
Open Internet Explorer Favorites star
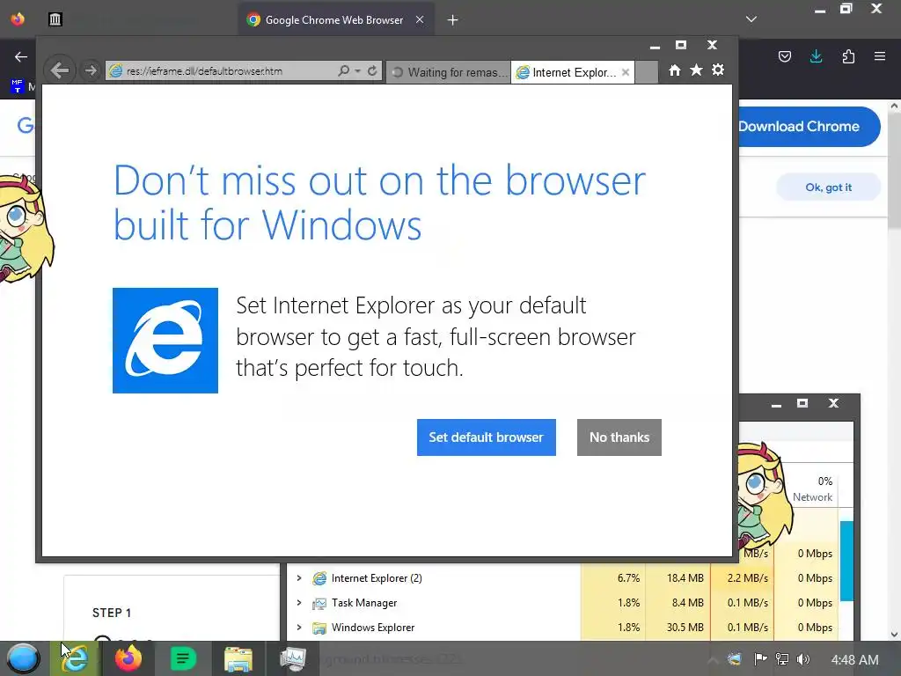pos(697,70)
